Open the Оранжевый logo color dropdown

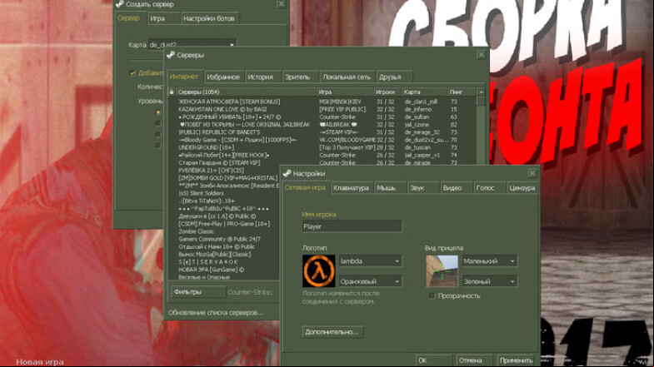coord(371,281)
